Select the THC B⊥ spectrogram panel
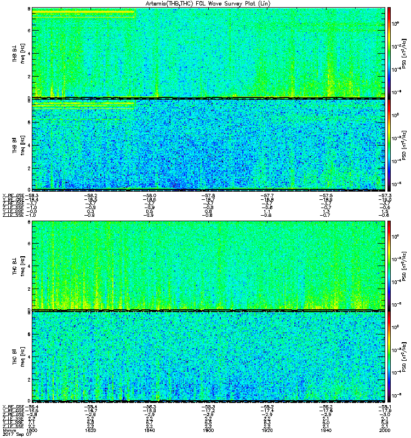This screenshot has width=411, height=438. point(209,266)
